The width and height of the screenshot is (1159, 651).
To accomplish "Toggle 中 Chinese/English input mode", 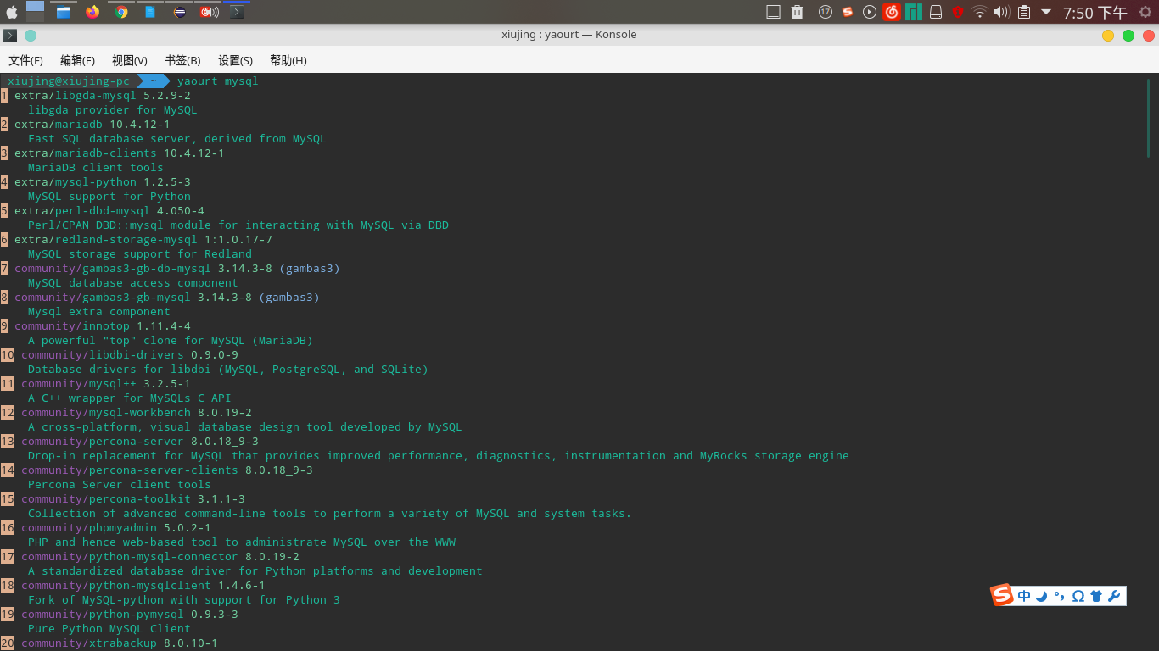I will [1024, 596].
